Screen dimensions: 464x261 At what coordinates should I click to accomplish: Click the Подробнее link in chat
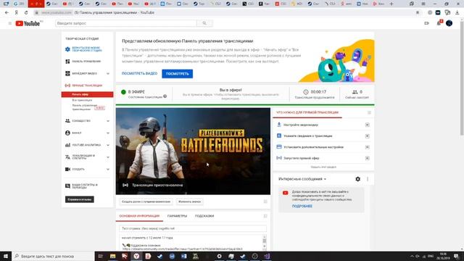(x=302, y=206)
